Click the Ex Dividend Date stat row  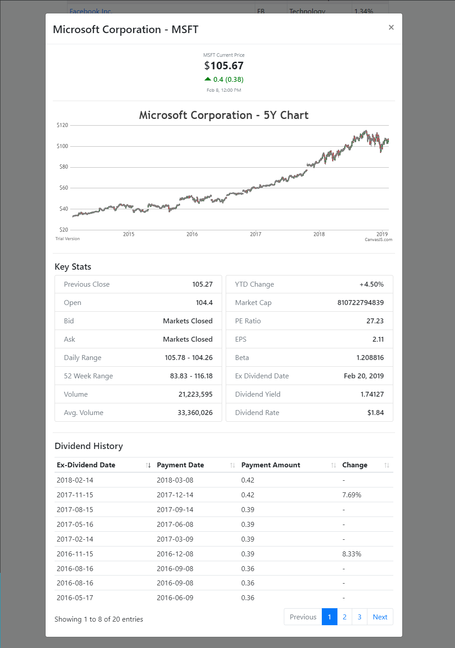click(x=309, y=376)
